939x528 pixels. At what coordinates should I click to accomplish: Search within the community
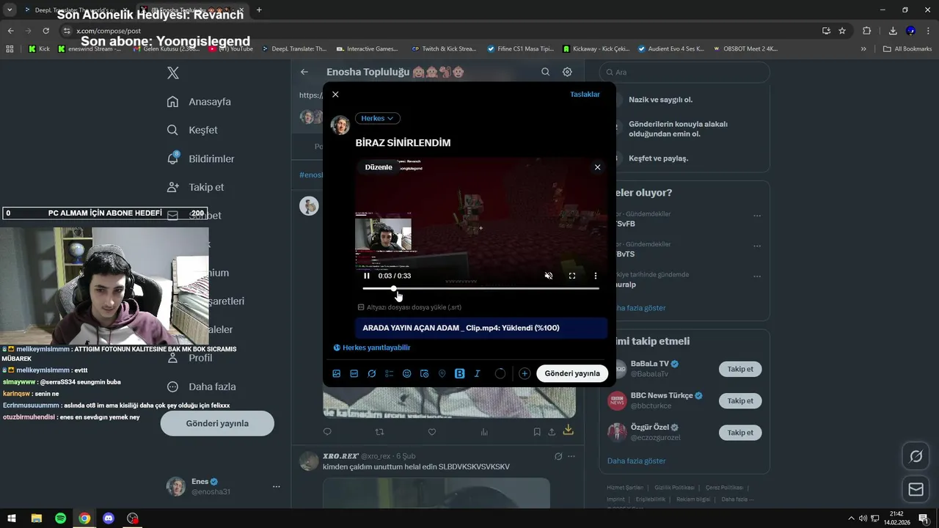coord(545,72)
